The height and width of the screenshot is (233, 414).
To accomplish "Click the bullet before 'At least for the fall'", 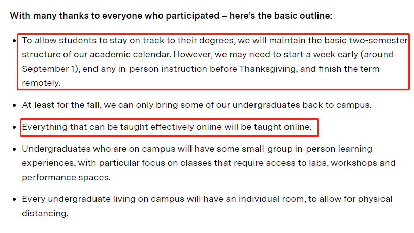I will pos(14,105).
